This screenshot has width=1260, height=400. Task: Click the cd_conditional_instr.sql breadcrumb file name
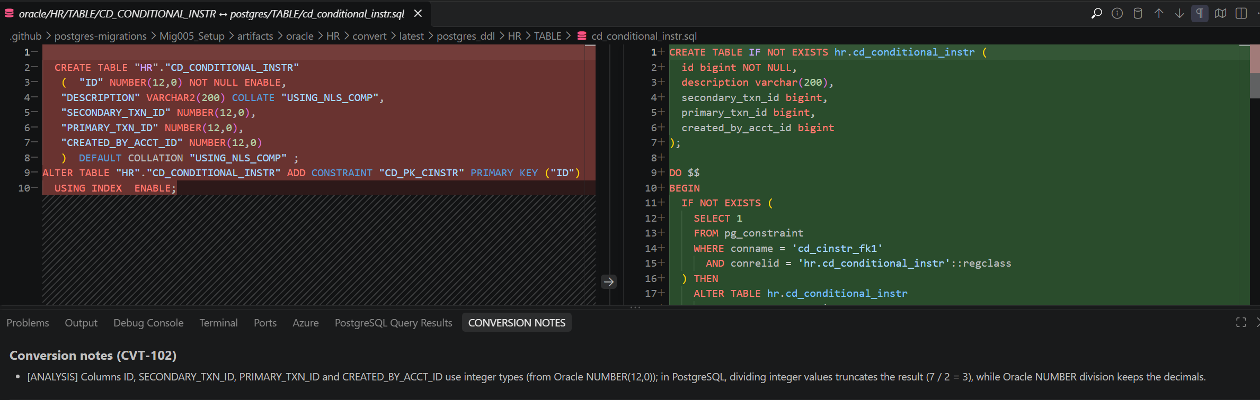point(644,36)
